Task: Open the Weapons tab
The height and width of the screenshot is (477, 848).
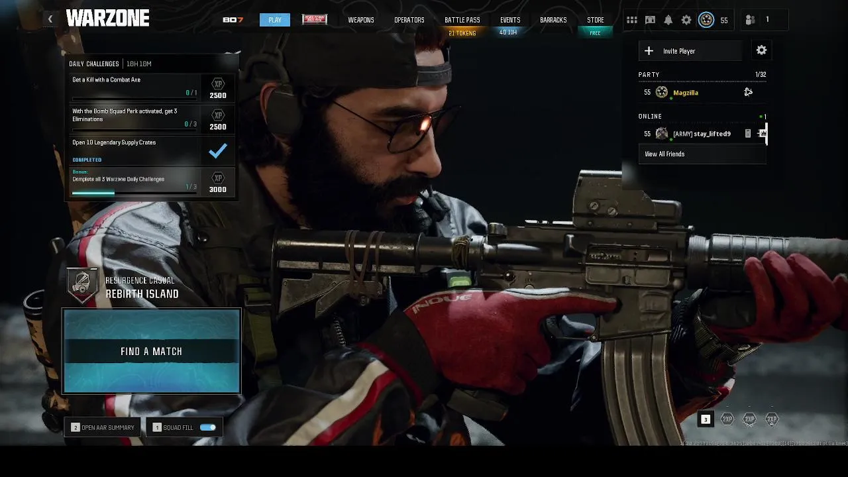Action: pyautogui.click(x=361, y=20)
